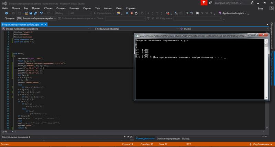Open the Окно menu
The width and height of the screenshot is (275, 147).
(x=119, y=8)
